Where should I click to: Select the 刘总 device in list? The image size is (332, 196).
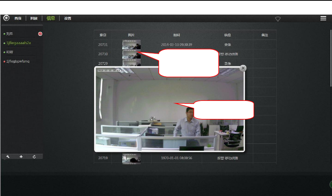[10, 34]
